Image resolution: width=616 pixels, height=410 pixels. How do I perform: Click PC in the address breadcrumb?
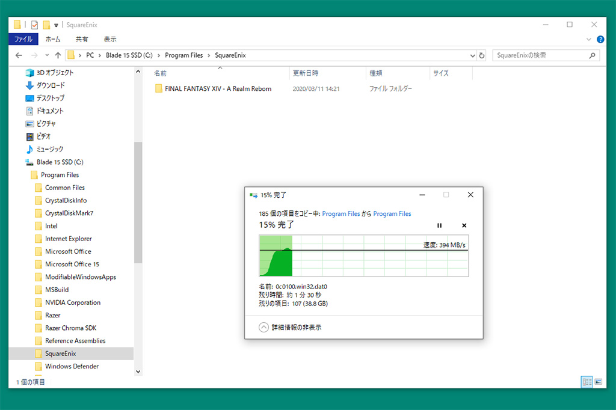90,55
